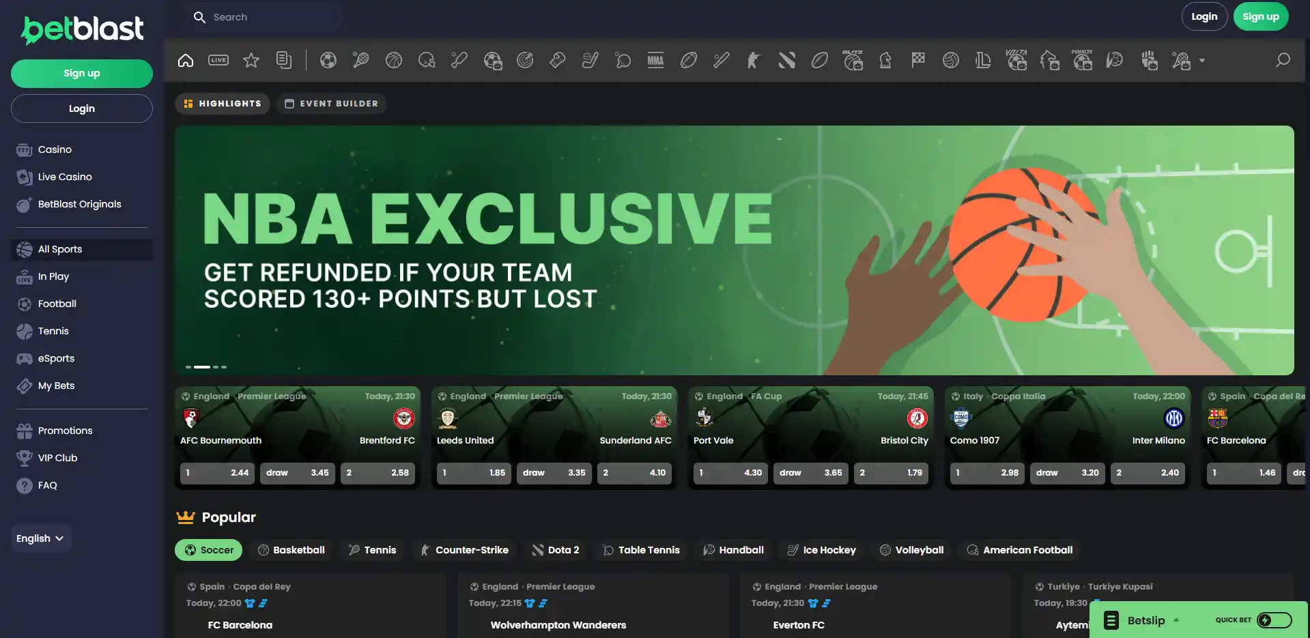Screen dimensions: 1310x638
Task: Click the top-right Sign up button
Action: [1261, 17]
